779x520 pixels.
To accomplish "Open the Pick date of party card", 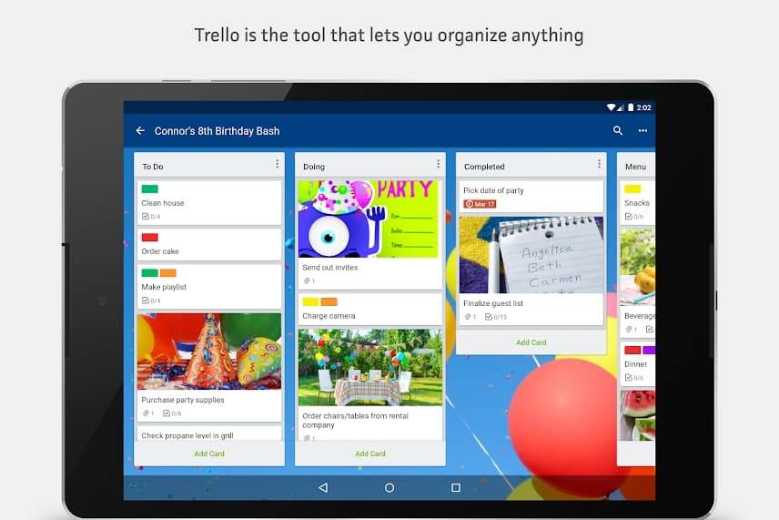I will (531, 197).
